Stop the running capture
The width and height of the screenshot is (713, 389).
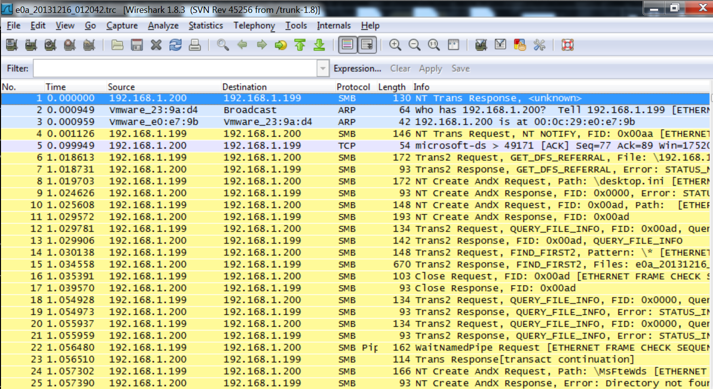pos(70,45)
